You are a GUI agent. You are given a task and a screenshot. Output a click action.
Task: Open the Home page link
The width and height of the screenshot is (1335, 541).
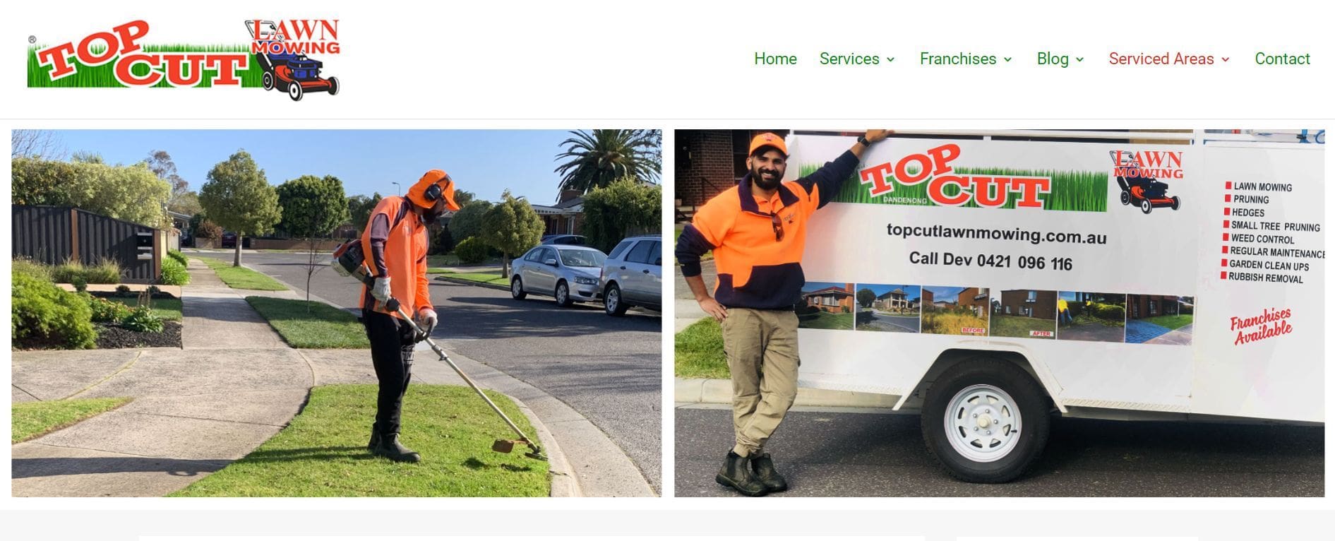(x=775, y=59)
